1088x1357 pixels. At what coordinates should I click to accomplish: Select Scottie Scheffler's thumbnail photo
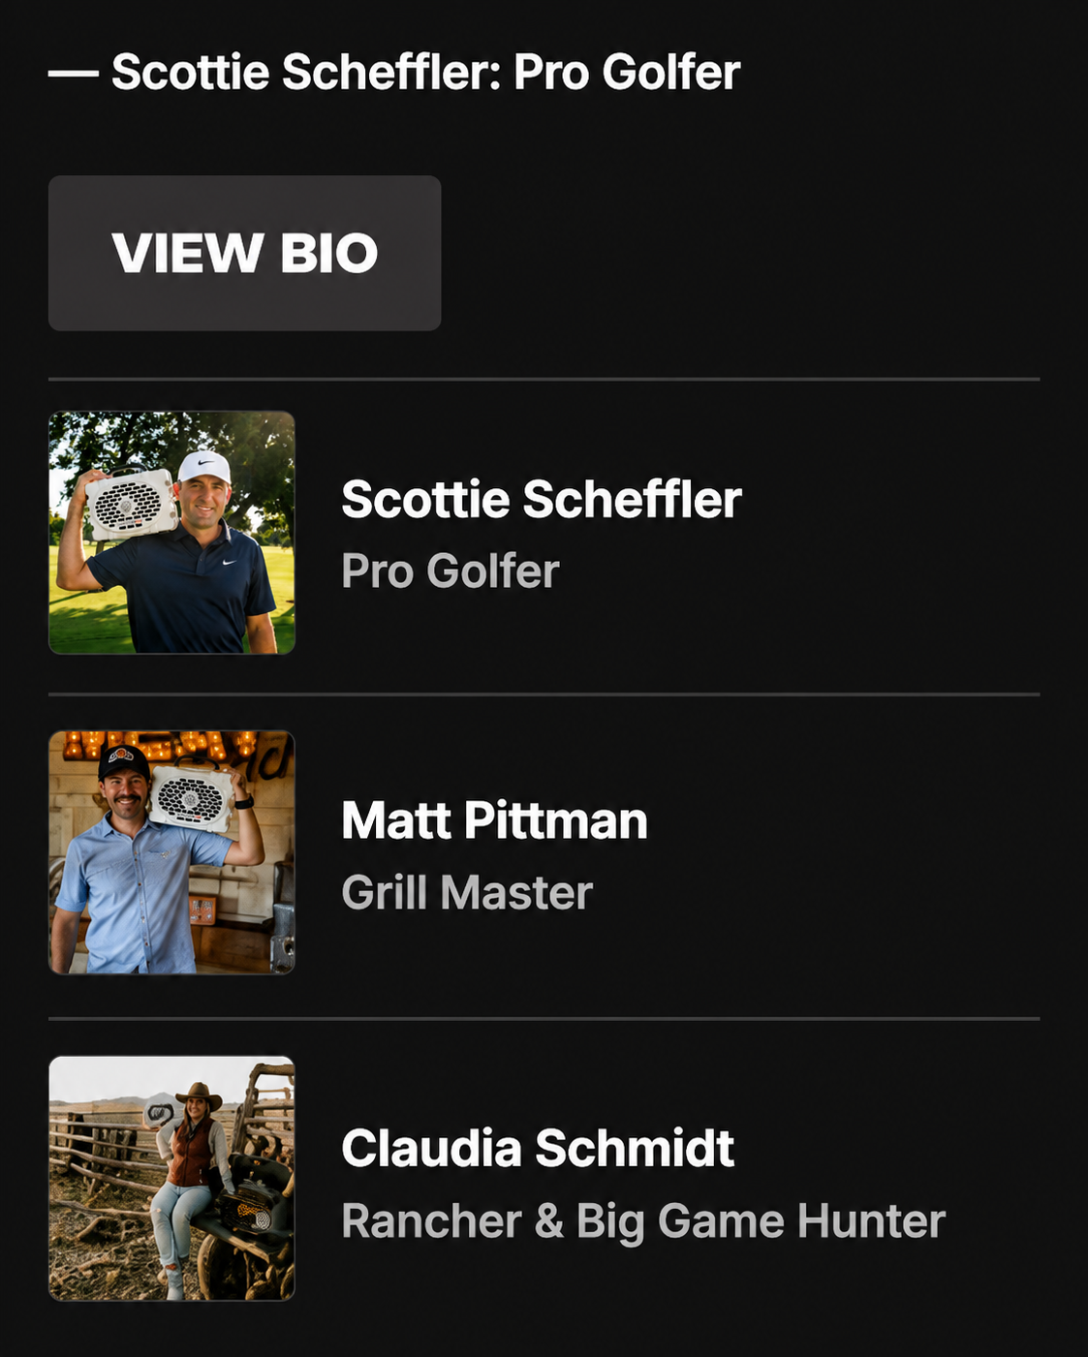172,533
